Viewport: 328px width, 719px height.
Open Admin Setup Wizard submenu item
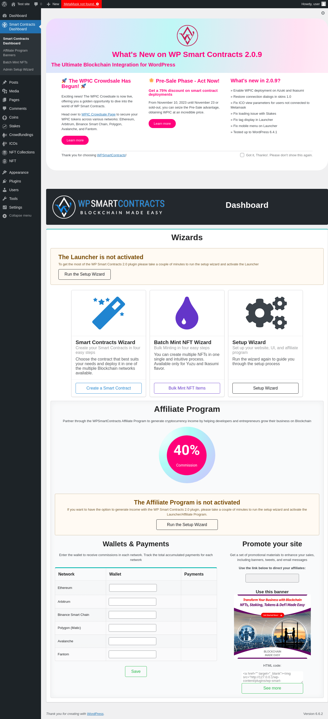18,70
